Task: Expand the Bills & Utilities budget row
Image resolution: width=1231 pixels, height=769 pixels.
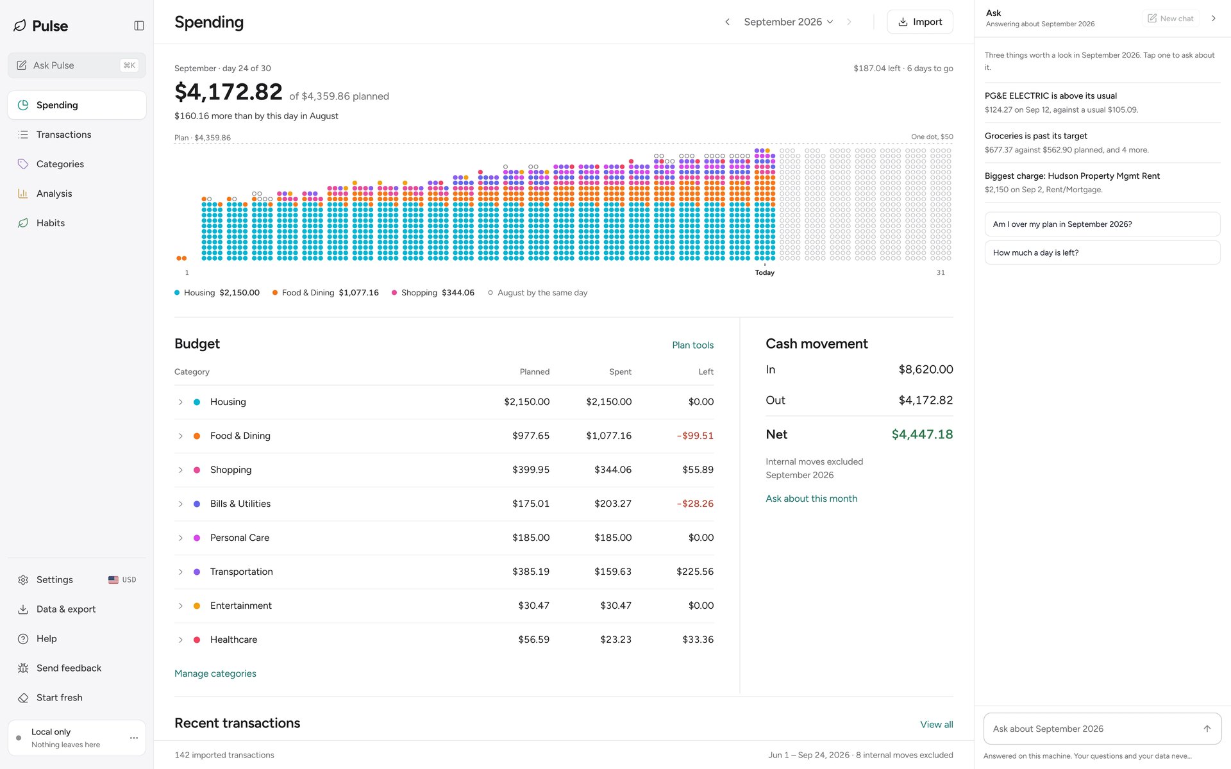Action: pos(181,504)
